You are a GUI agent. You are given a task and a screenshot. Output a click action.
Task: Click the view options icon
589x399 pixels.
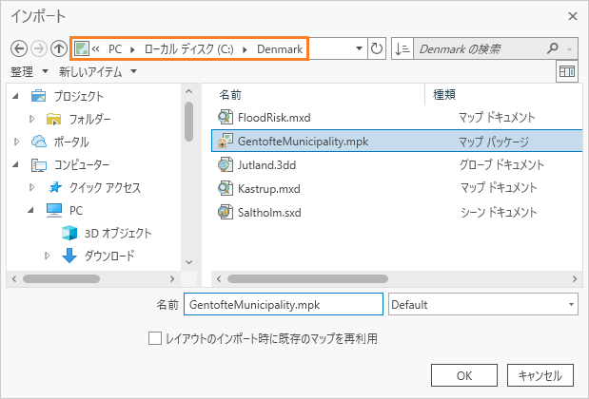click(567, 71)
